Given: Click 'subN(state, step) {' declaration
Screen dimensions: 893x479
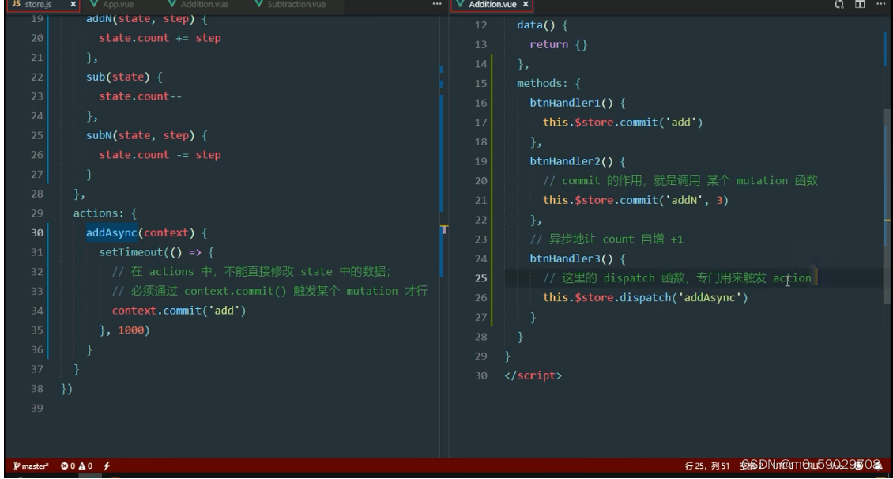Looking at the screenshot, I should [x=147, y=135].
